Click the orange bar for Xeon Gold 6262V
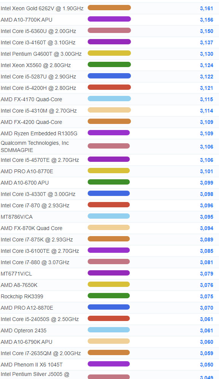This screenshot has height=379, width=219. [x=109, y=8]
